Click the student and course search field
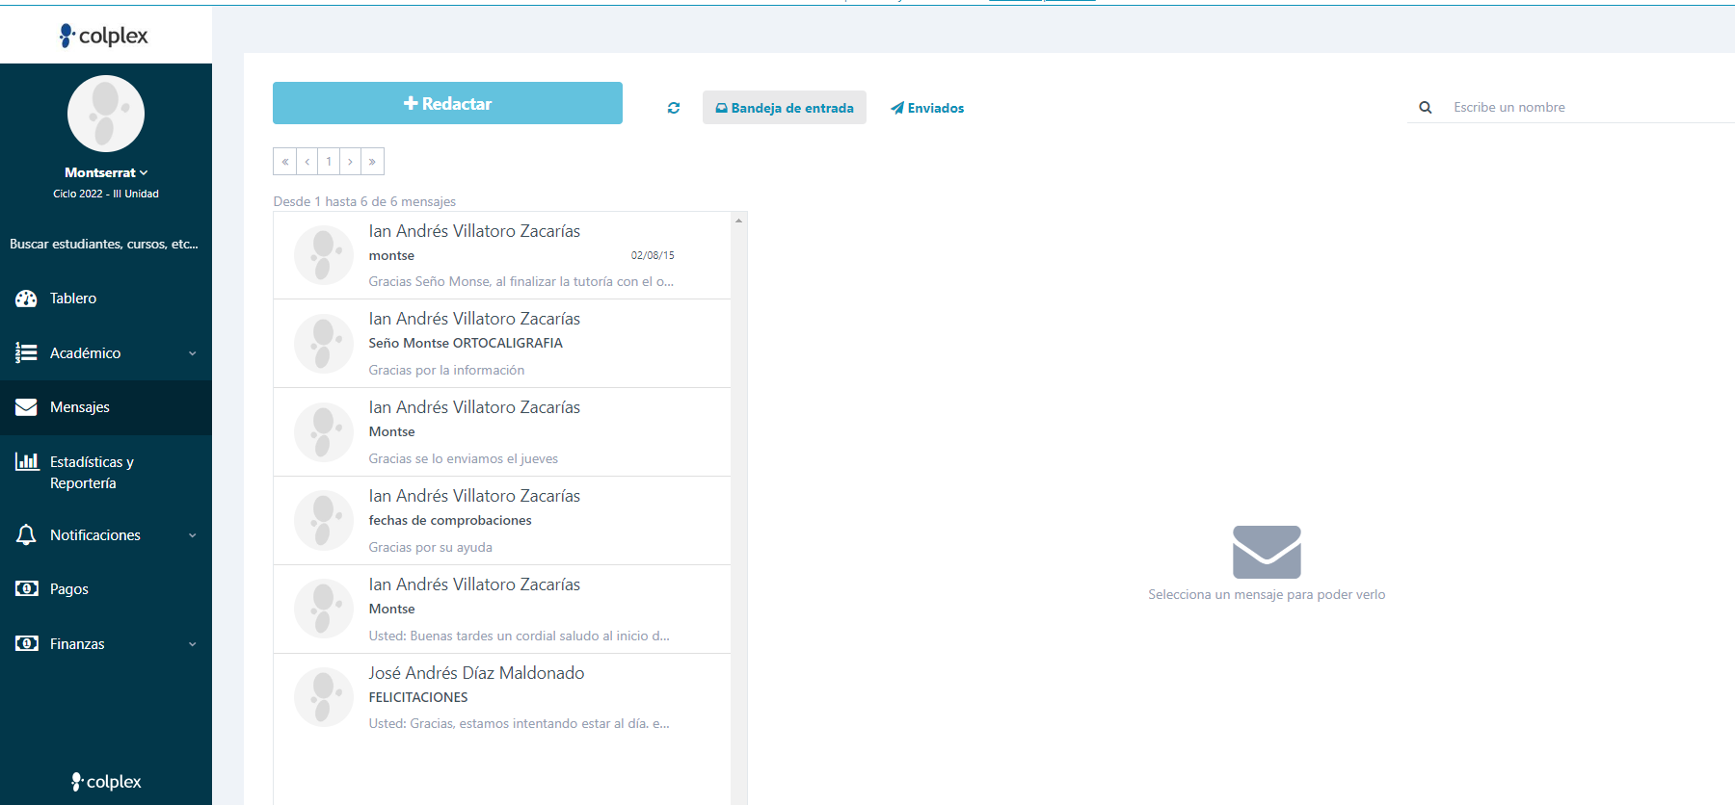The width and height of the screenshot is (1735, 805). pyautogui.click(x=104, y=244)
